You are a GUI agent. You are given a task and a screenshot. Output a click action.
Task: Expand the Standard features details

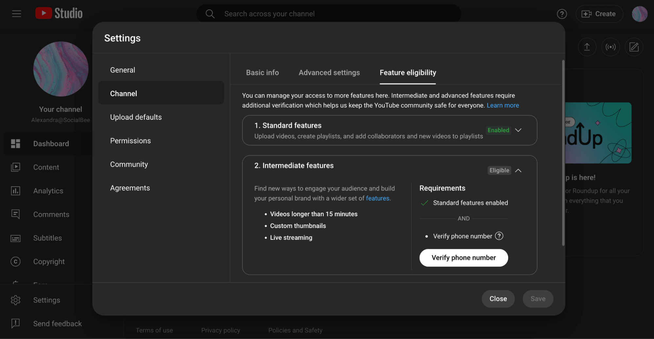tap(518, 130)
